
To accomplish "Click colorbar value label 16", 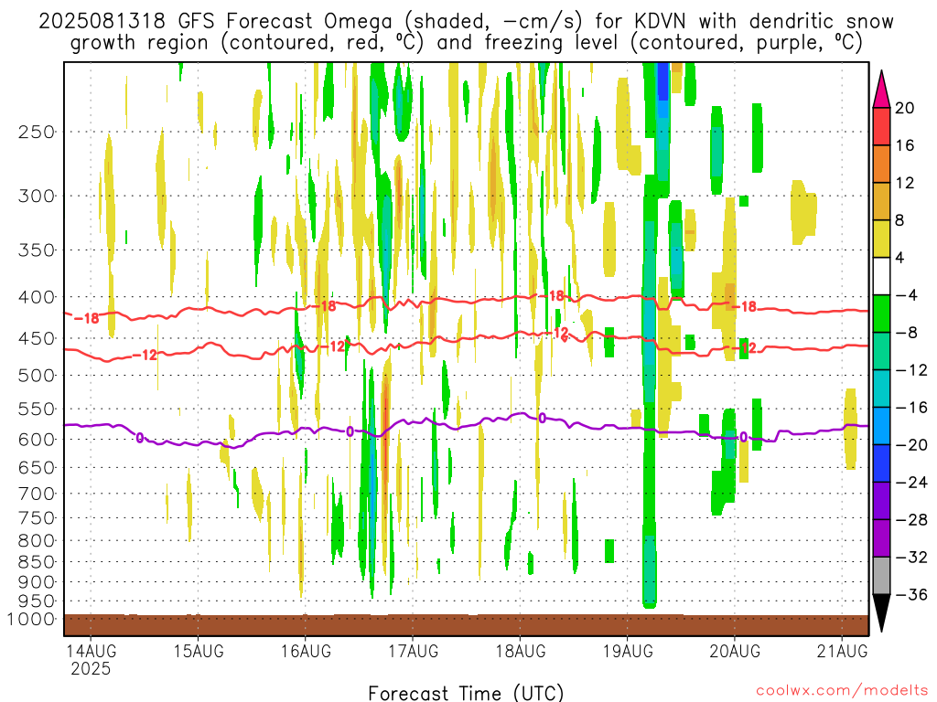I will point(905,145).
